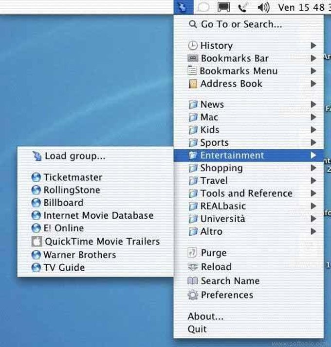Expand Kids submenu arrow
The height and width of the screenshot is (347, 331).
click(x=313, y=130)
